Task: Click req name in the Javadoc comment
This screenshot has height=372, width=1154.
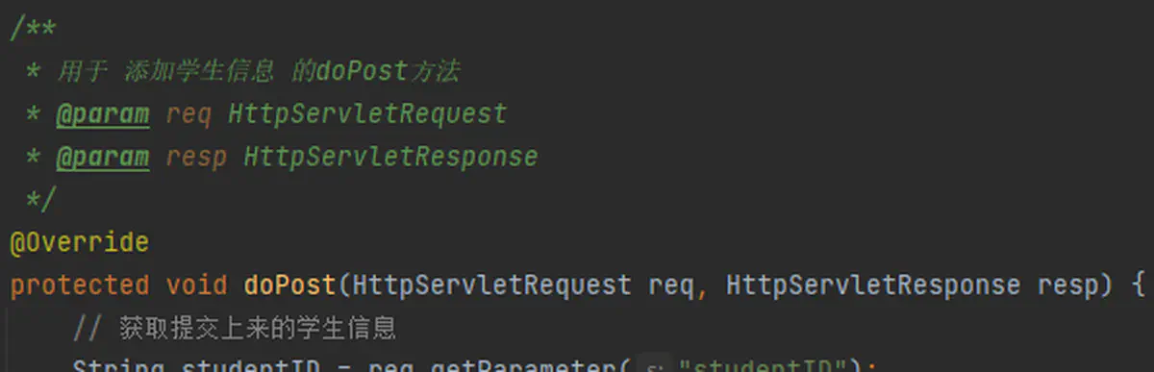Action: (188, 114)
